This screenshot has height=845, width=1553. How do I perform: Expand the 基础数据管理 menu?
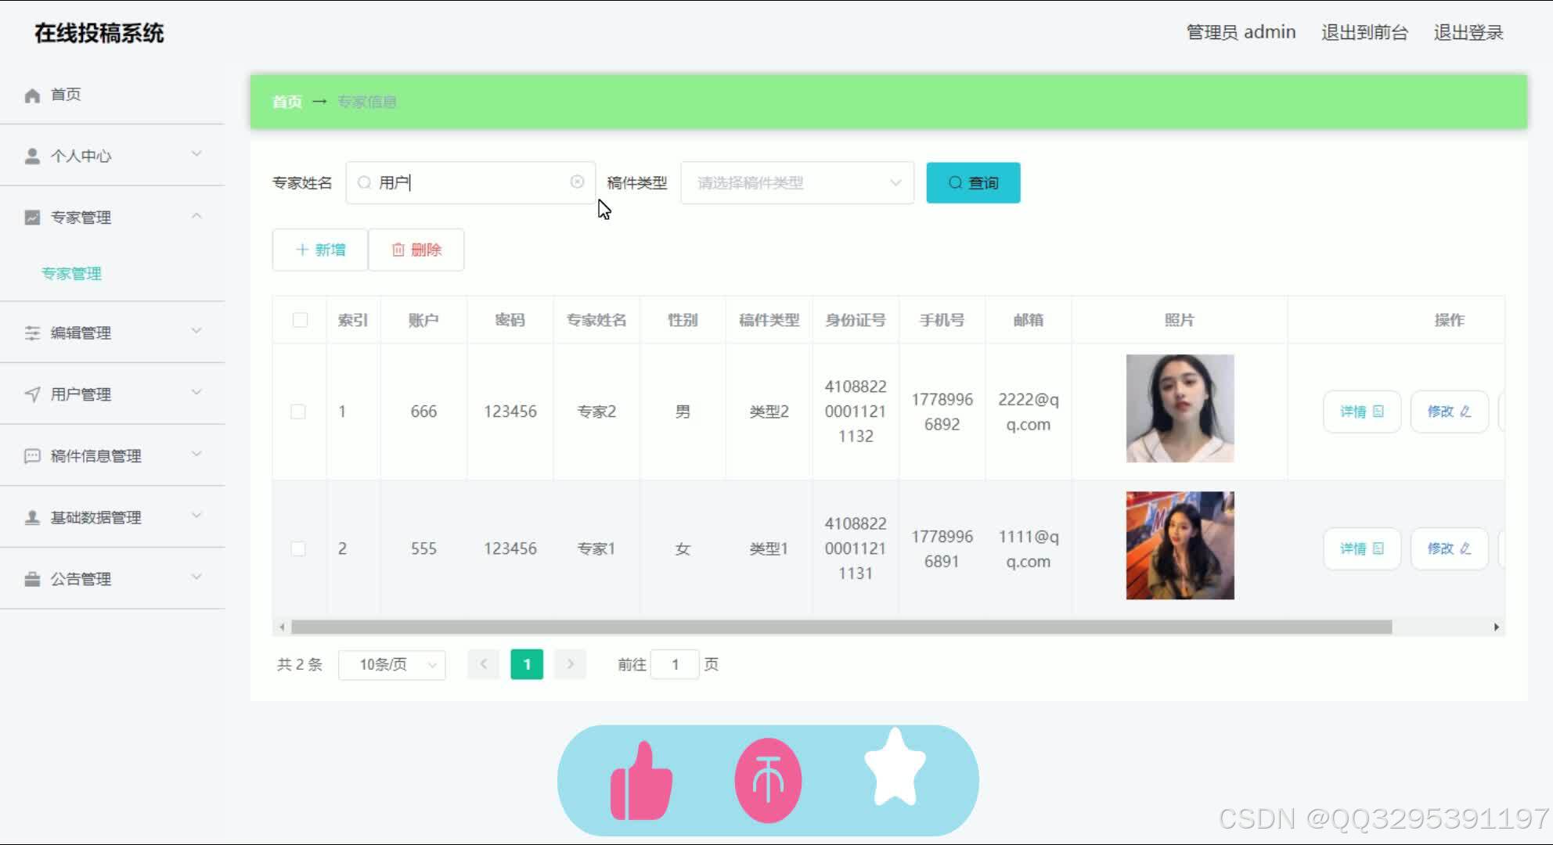[x=196, y=515]
